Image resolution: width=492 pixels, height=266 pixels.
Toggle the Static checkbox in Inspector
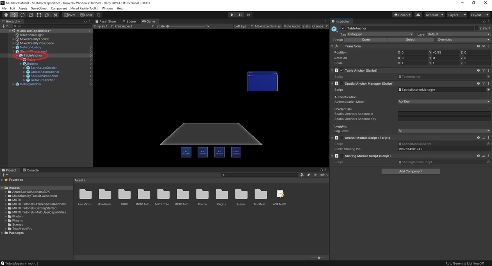[477, 28]
